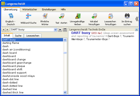140x96 pixels.
Task: Click DART buoy headword in entry pane
Action: [81, 33]
